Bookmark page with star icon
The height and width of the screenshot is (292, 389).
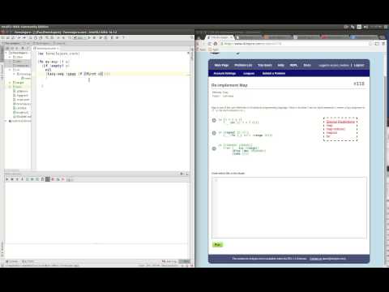pos(370,44)
